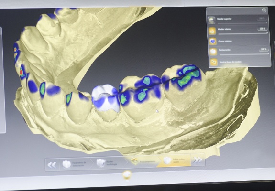Toggle the Maxilar superior display icon
275x191 pixels.
point(211,21)
